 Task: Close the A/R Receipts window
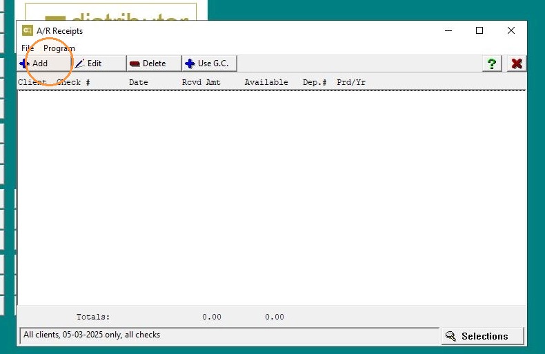point(511,30)
